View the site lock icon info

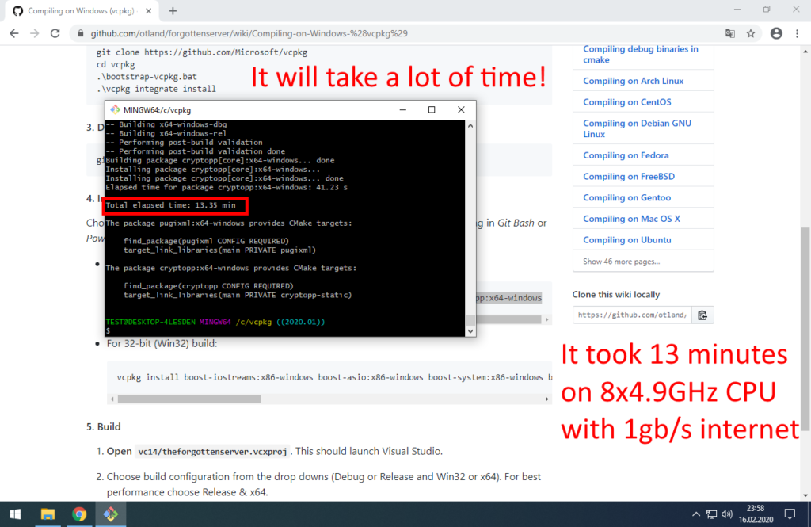(80, 33)
